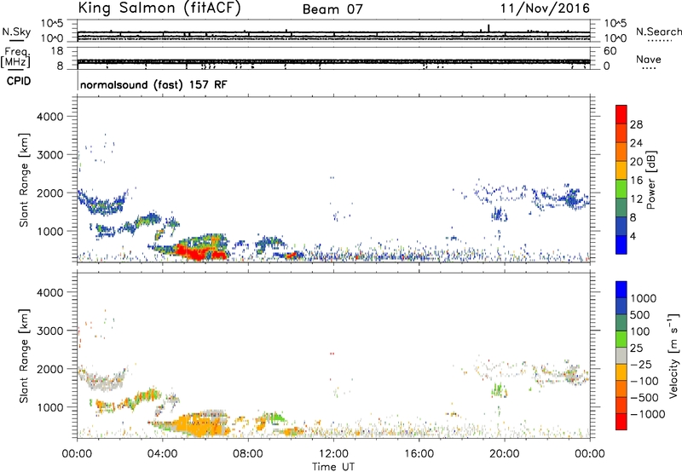
Task: Click power colorbar value '16'
Action: coord(636,181)
